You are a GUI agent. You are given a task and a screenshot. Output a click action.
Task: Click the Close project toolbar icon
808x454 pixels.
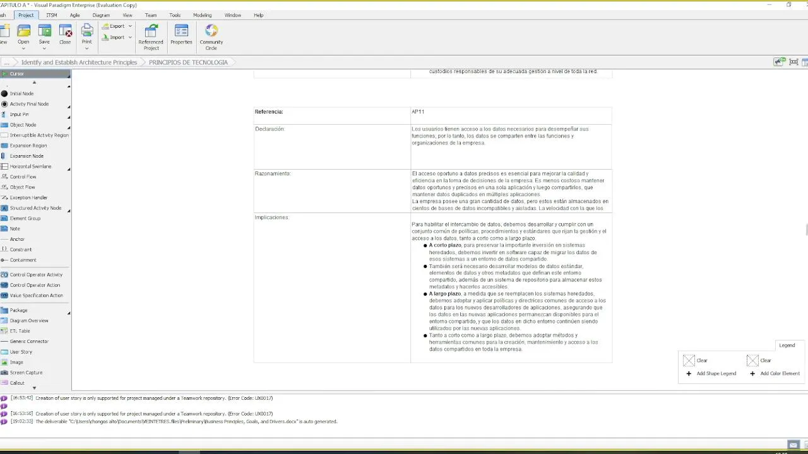[65, 35]
